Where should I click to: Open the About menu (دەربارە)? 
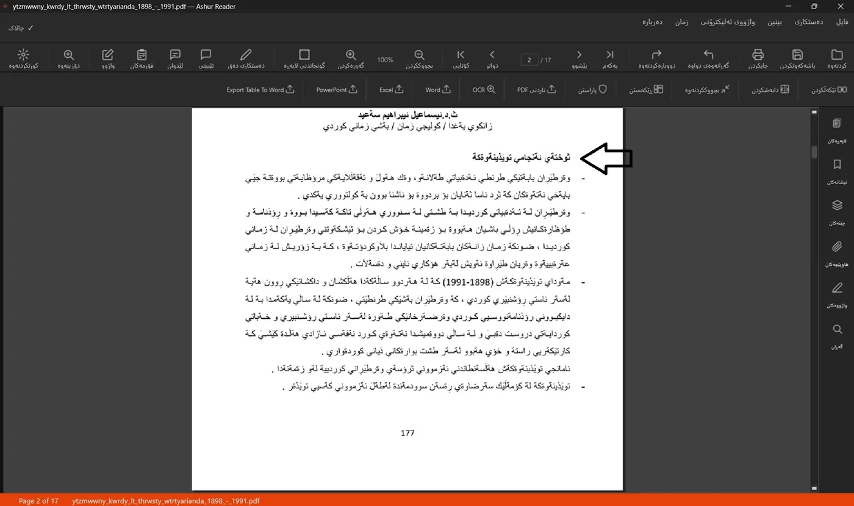(x=652, y=22)
